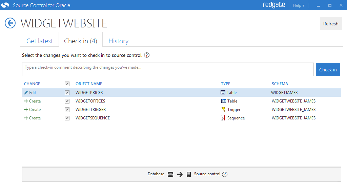Click the pencil Edit icon for WIDGETPRICES
The image size is (347, 182).
pos(26,93)
